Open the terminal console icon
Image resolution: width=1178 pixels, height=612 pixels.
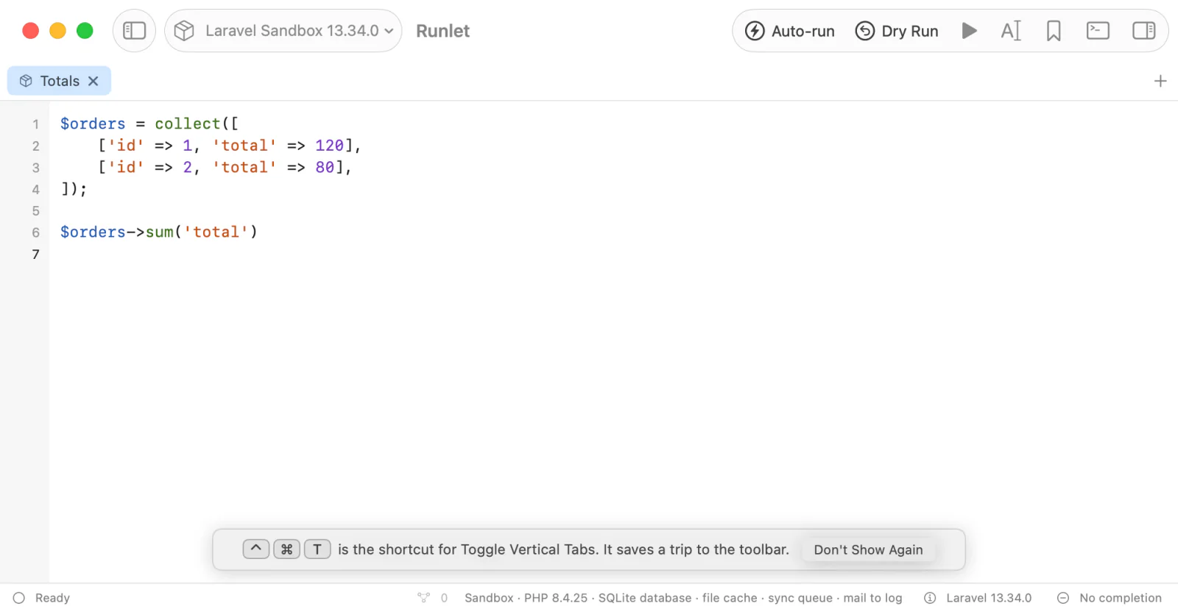(x=1098, y=31)
